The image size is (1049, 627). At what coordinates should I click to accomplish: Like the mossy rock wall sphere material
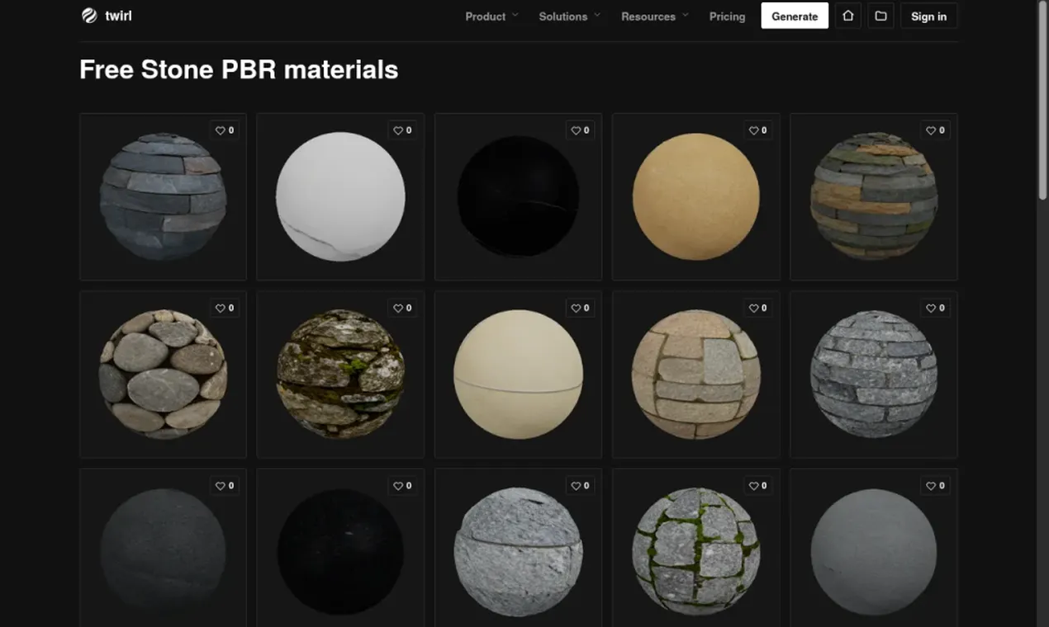[x=402, y=308]
